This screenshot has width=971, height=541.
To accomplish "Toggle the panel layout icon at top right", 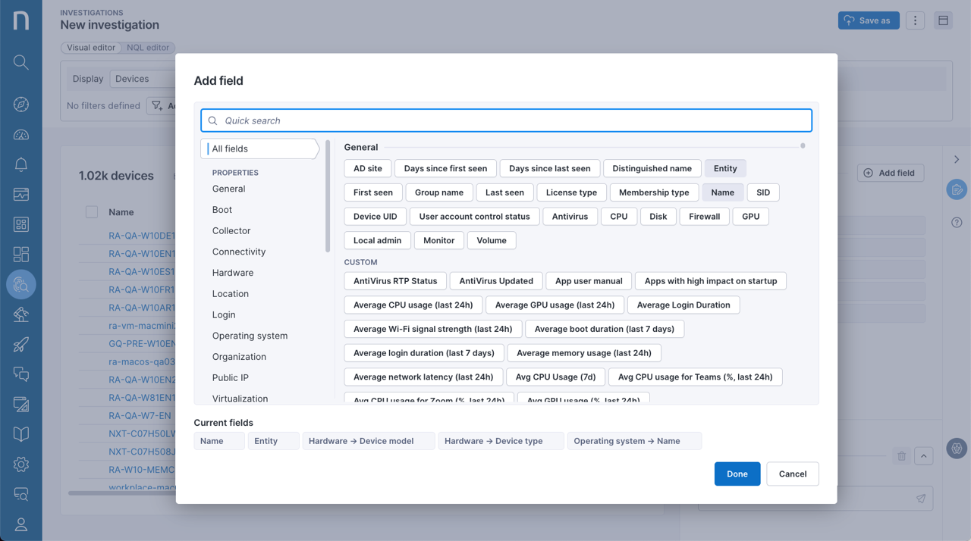I will pyautogui.click(x=943, y=20).
